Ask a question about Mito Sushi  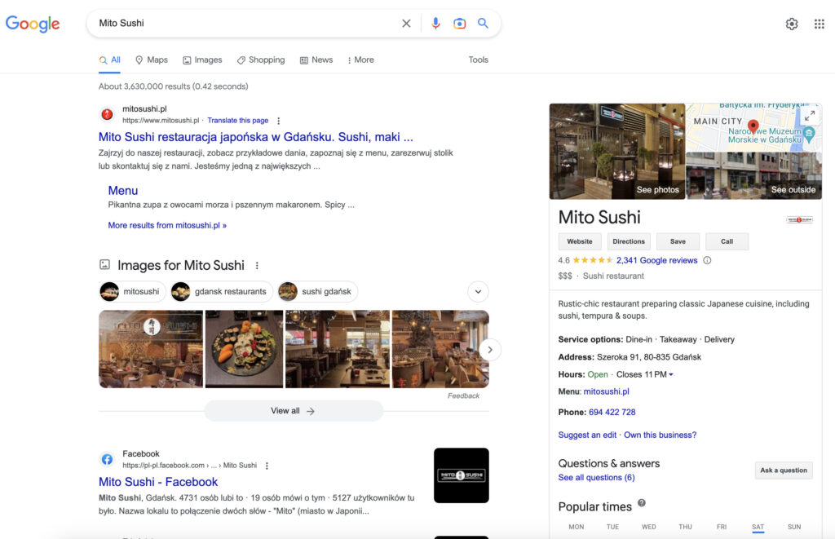click(784, 471)
